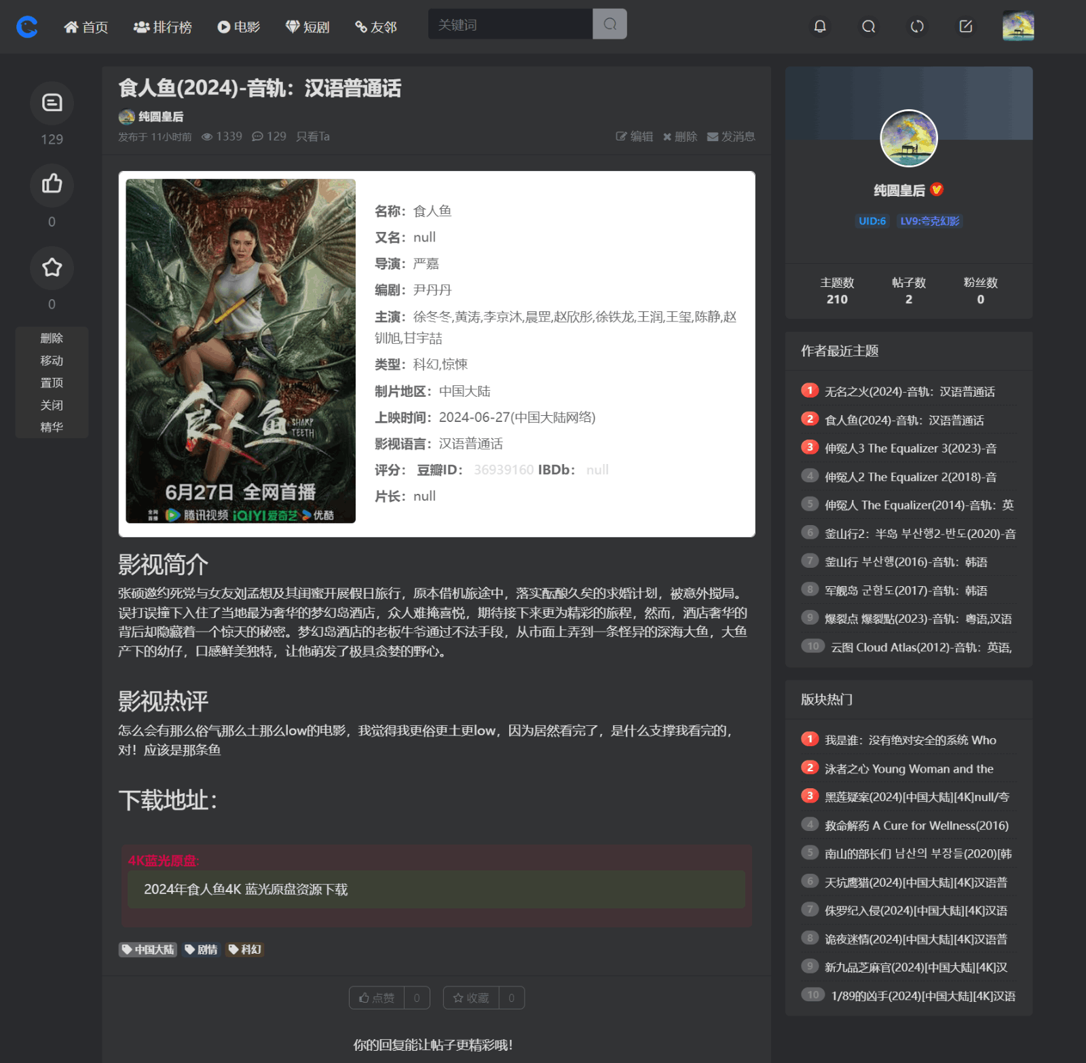Click 移动 in the left moderation menu
1086x1063 pixels.
click(x=52, y=360)
